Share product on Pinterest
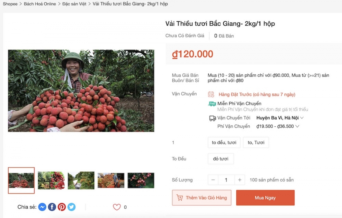Viewport: 342px width, 218px height. click(62, 207)
